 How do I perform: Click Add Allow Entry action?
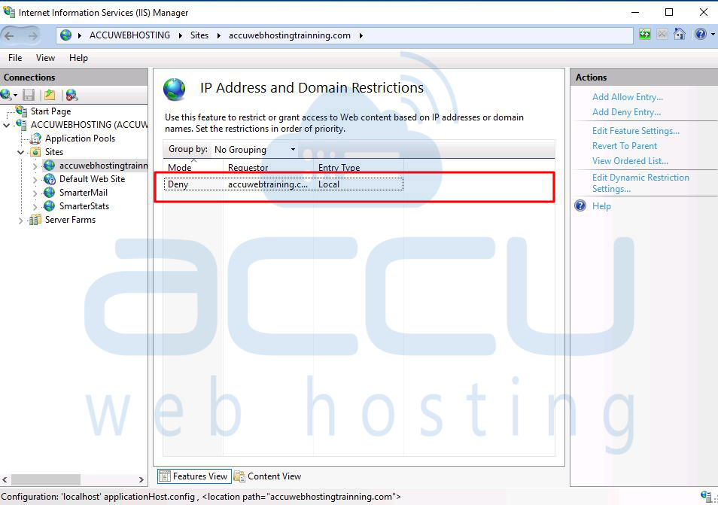[628, 97]
